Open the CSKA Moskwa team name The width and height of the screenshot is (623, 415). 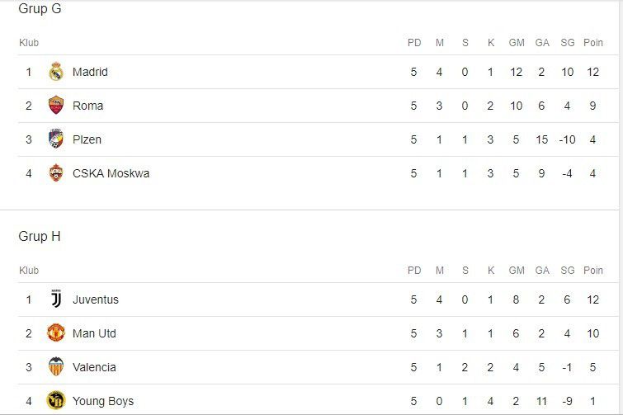point(111,173)
